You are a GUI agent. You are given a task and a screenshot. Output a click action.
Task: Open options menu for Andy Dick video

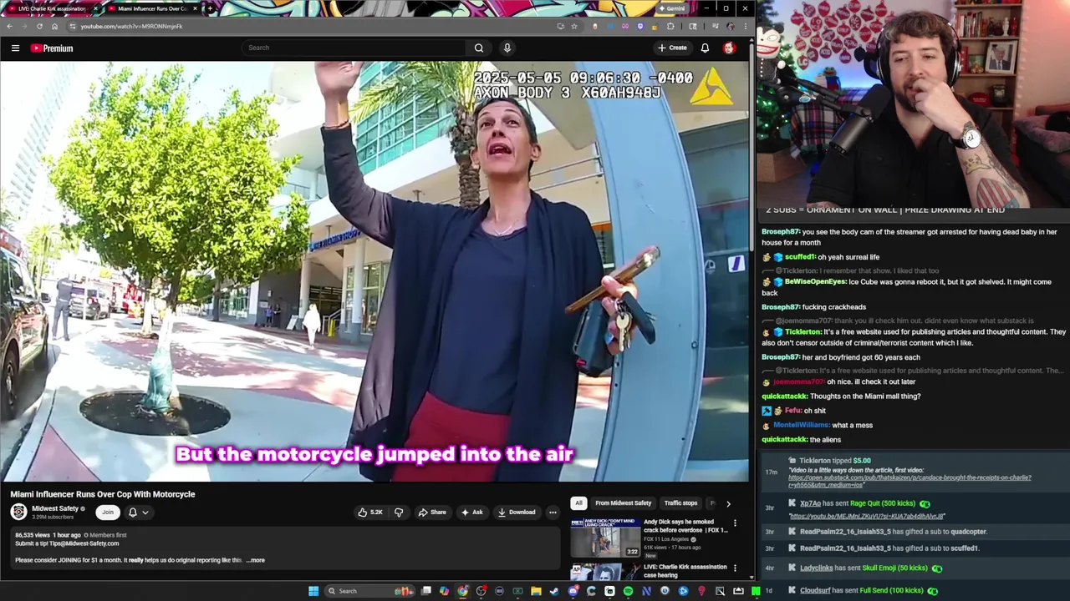click(x=735, y=523)
